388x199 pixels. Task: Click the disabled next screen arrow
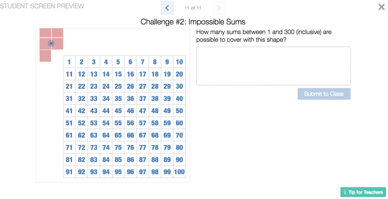[219, 8]
